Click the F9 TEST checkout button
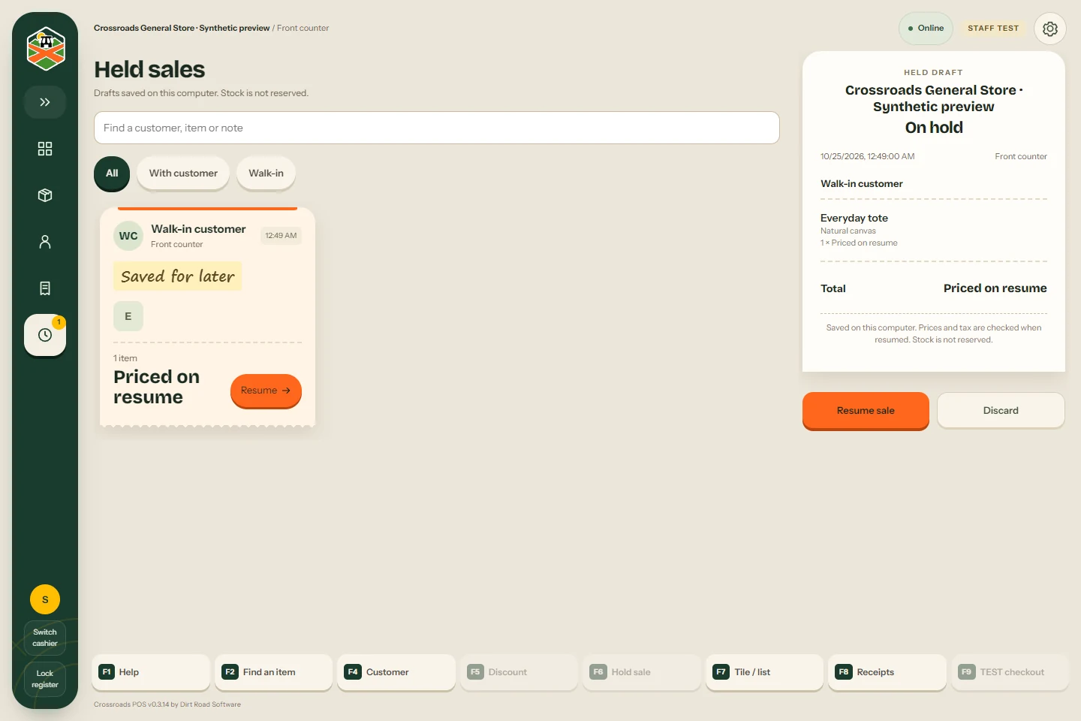 pyautogui.click(x=1010, y=672)
